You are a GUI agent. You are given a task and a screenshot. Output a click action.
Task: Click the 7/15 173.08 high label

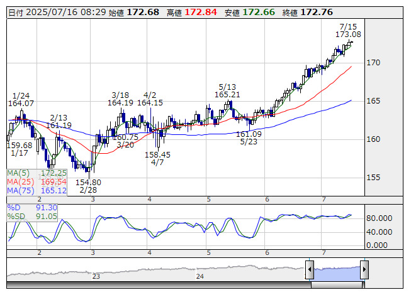point(348,31)
